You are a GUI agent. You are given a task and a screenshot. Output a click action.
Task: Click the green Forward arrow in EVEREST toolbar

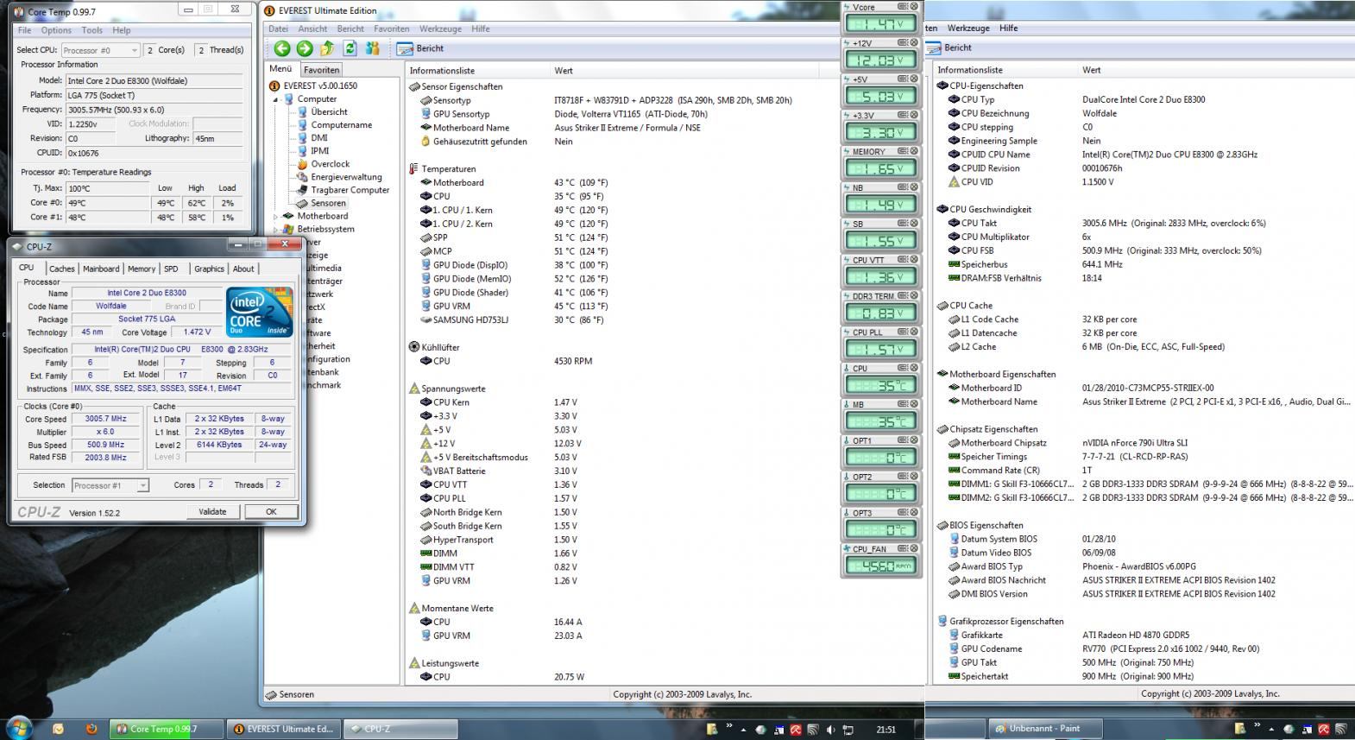[x=305, y=49]
